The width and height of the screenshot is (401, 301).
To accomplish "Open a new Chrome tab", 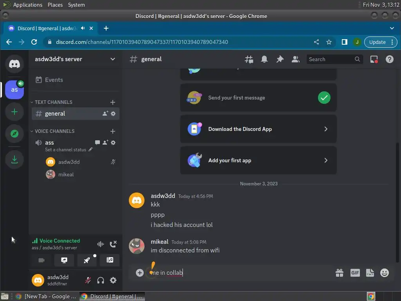I will point(106,28).
